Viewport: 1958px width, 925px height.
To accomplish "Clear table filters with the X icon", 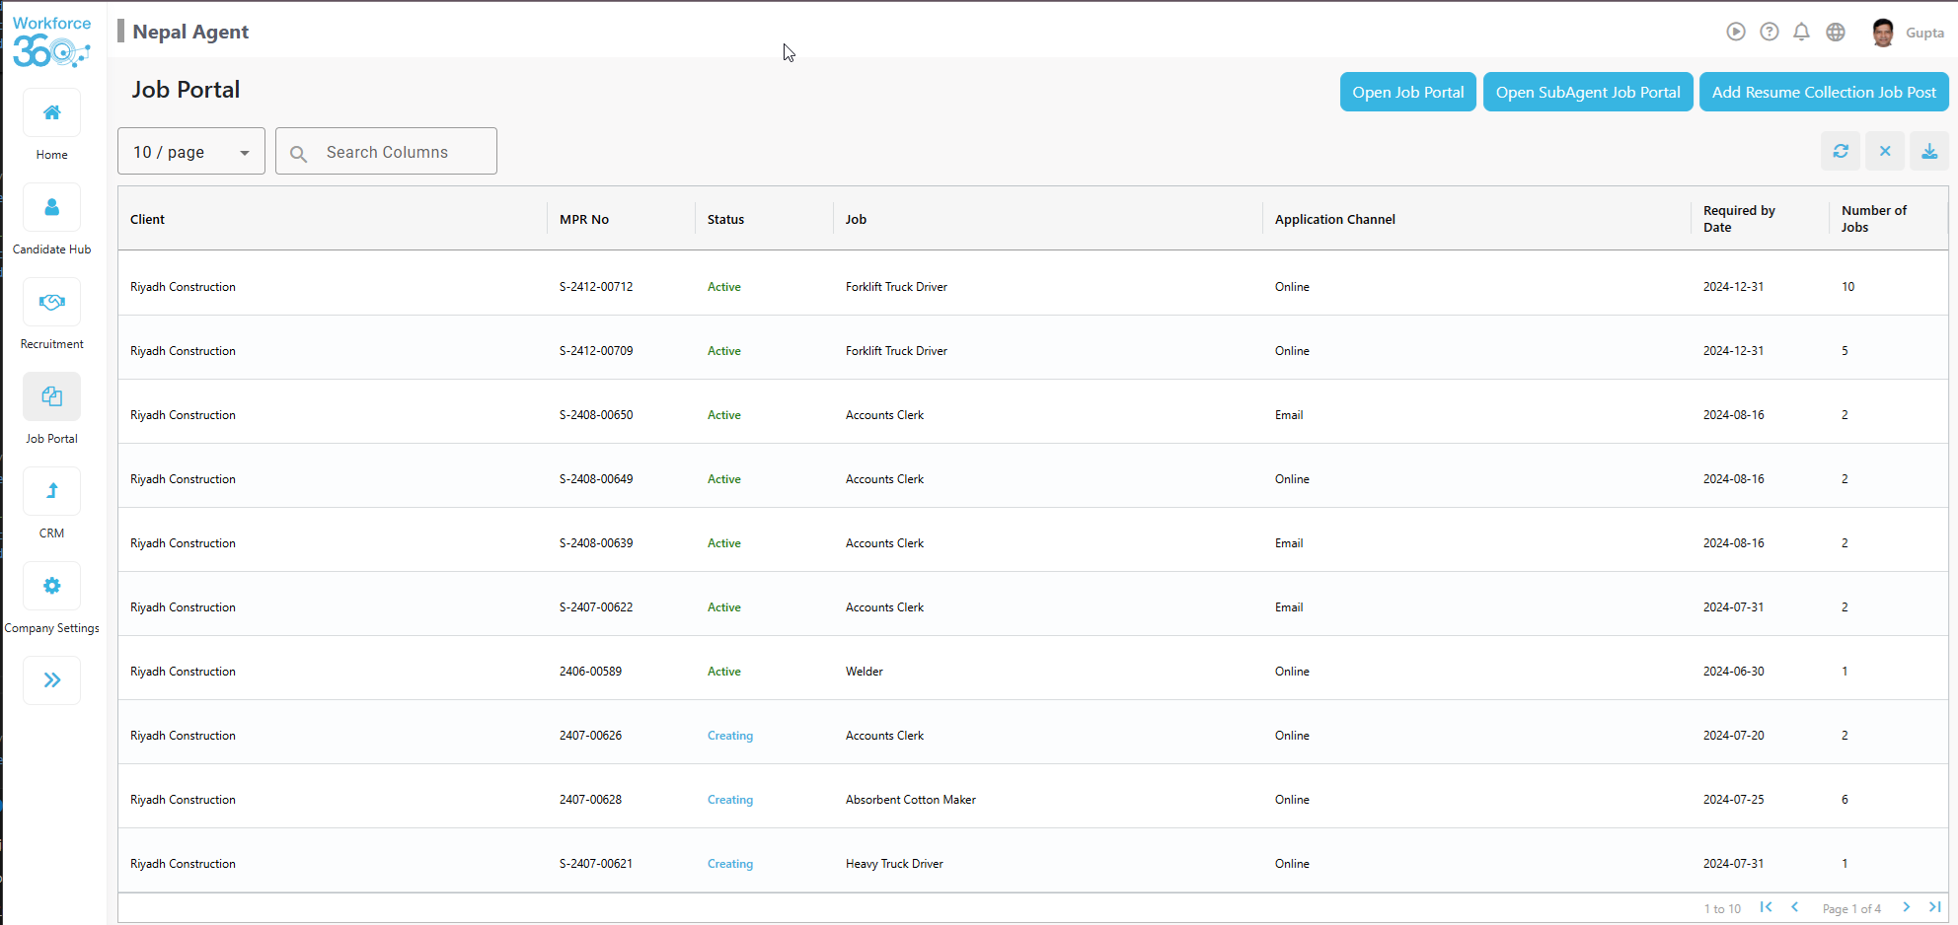I will click(x=1885, y=151).
